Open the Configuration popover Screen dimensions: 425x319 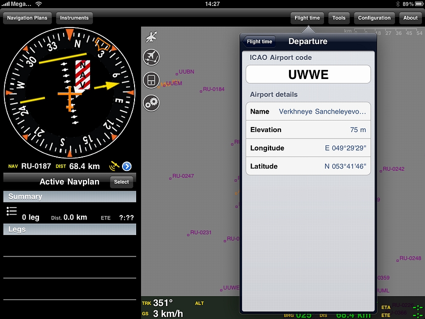[374, 18]
